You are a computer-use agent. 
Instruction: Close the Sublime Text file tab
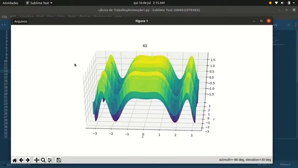[x=289, y=25]
